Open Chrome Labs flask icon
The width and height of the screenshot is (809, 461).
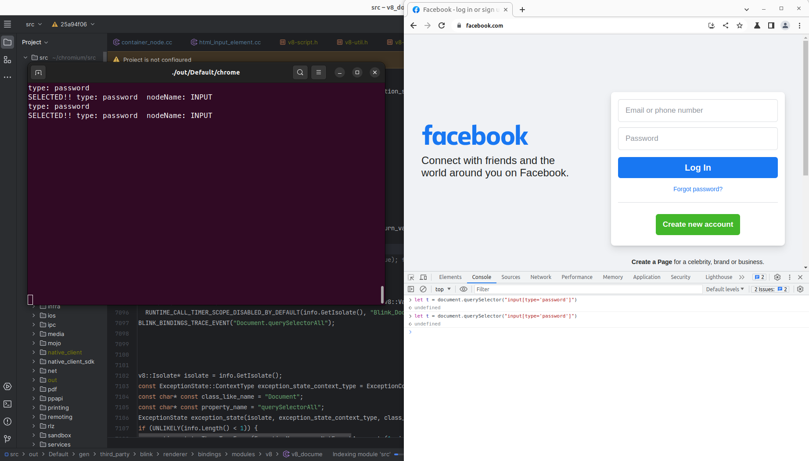pyautogui.click(x=757, y=25)
